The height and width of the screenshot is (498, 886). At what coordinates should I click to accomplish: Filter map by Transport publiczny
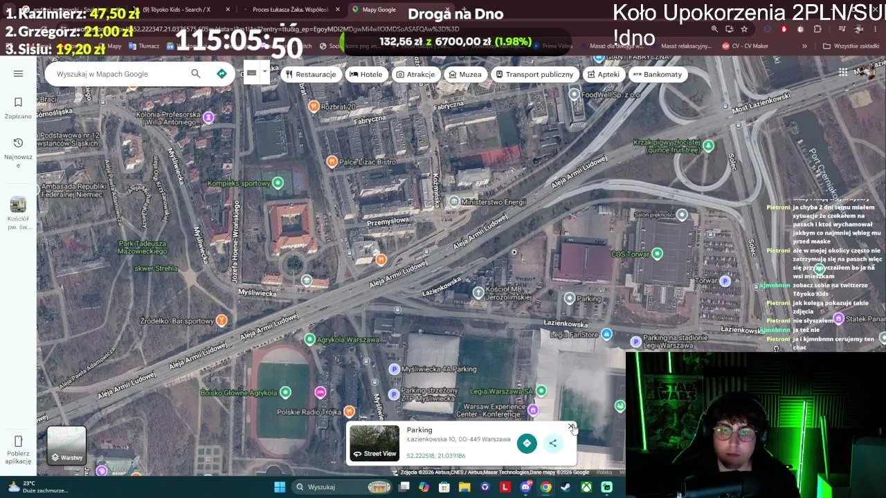coord(534,74)
